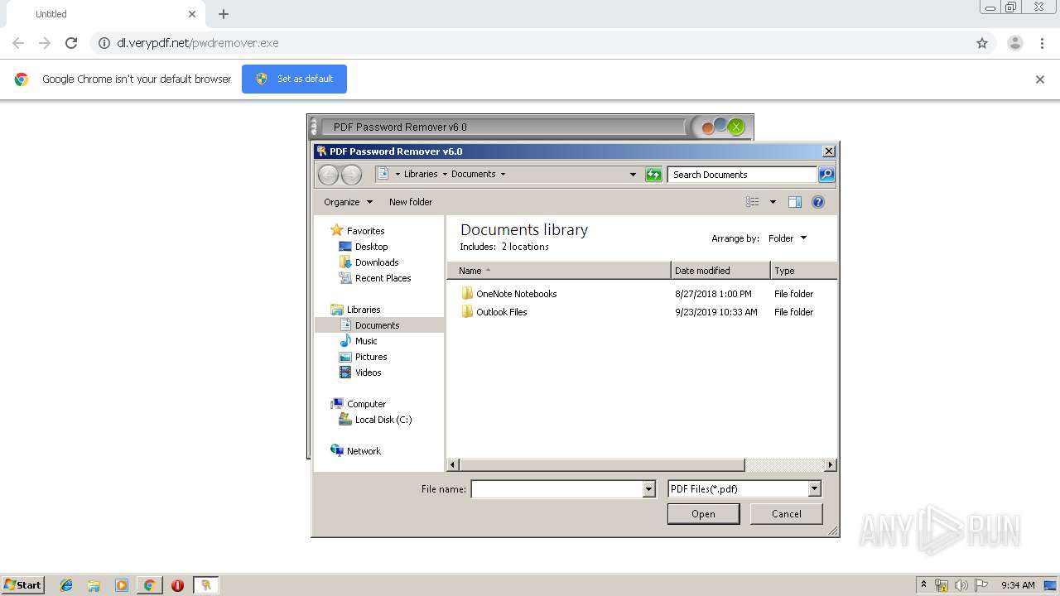Go forward in the file dialog

(351, 175)
